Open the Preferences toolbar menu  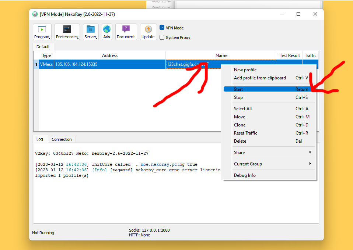point(67,32)
